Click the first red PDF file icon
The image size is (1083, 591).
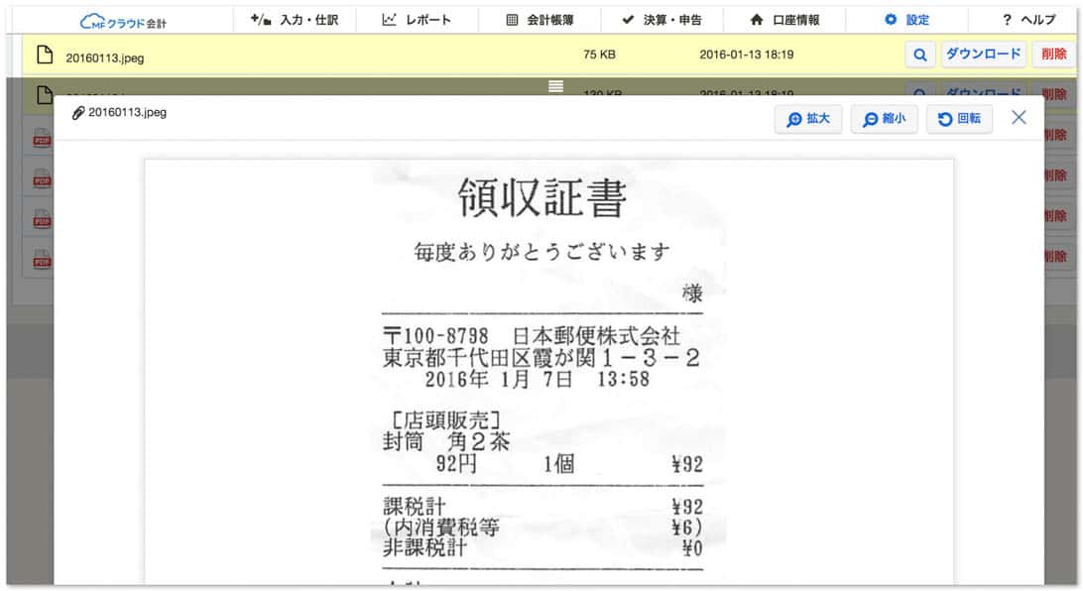(x=42, y=138)
